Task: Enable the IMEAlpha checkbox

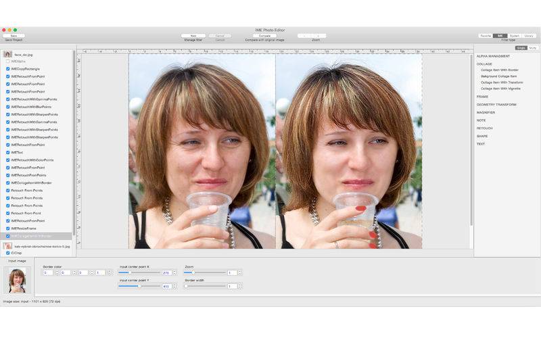Action: click(8, 62)
